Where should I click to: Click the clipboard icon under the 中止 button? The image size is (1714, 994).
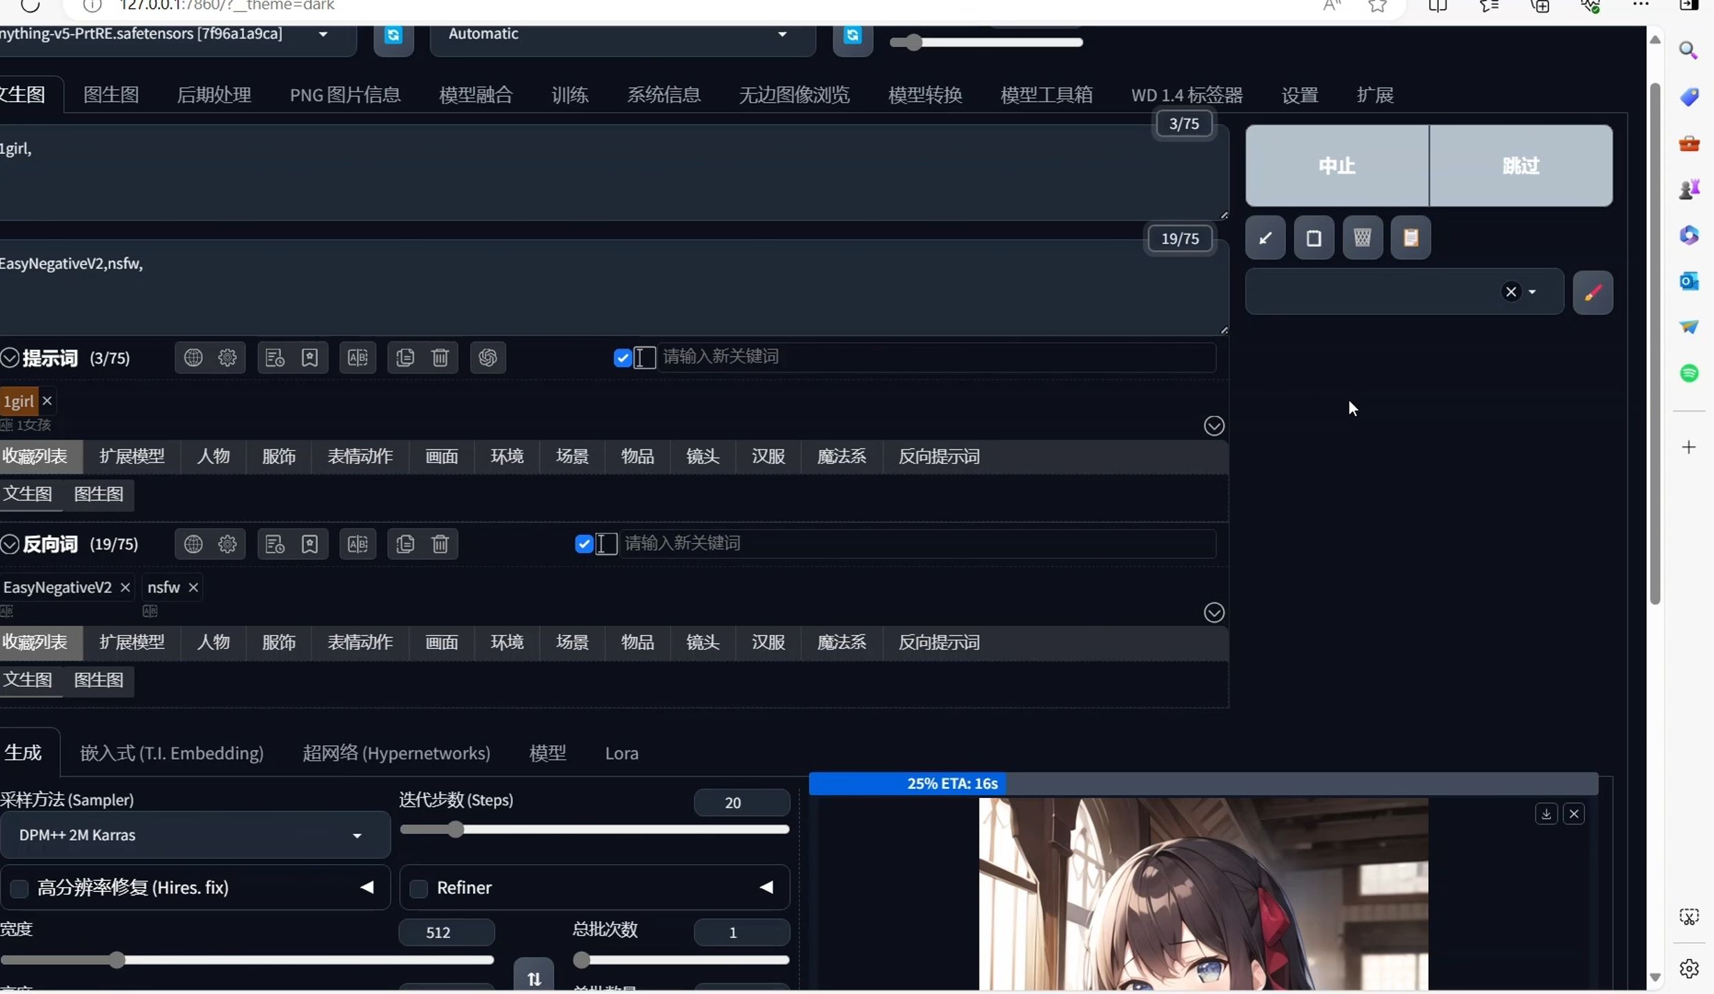[x=1314, y=238]
